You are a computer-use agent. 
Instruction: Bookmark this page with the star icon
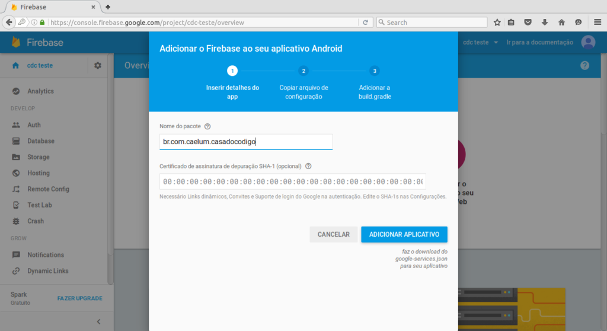tap(497, 23)
